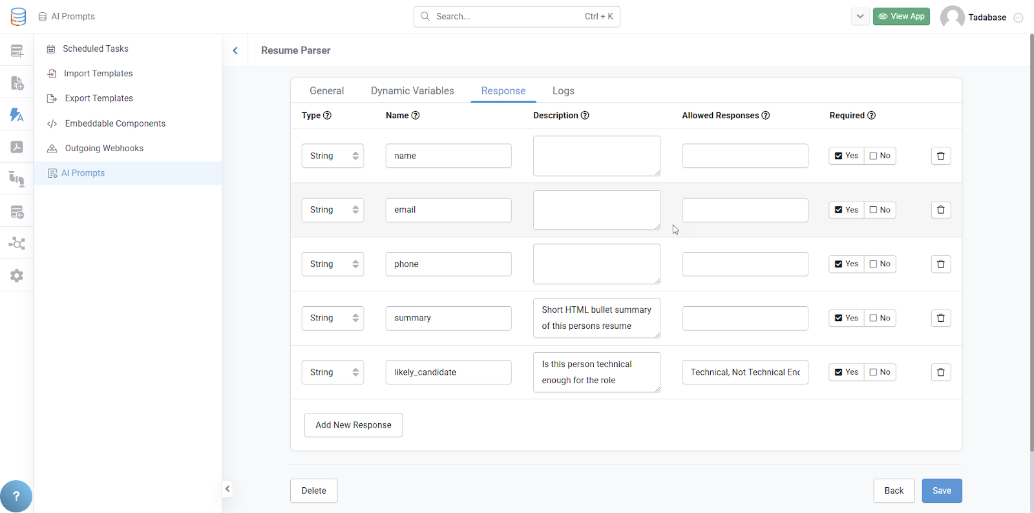Open the settings gear sidebar icon
The height and width of the screenshot is (513, 1034).
pyautogui.click(x=17, y=276)
